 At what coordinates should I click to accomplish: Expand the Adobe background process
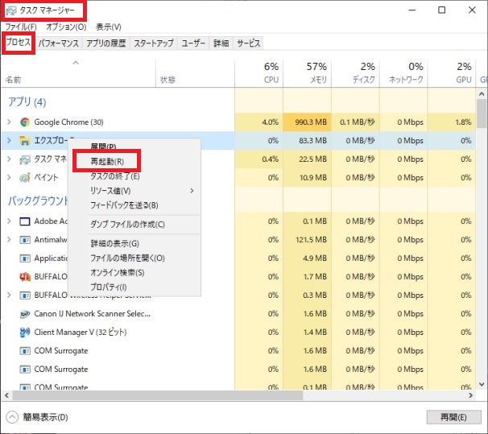tap(9, 221)
